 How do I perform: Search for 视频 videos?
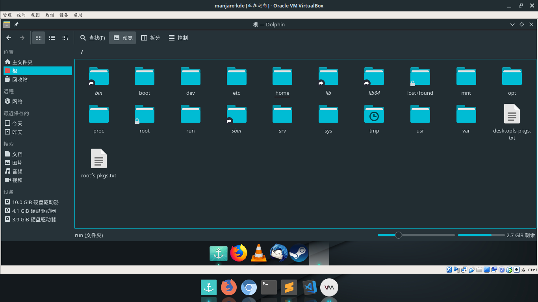pos(37,180)
